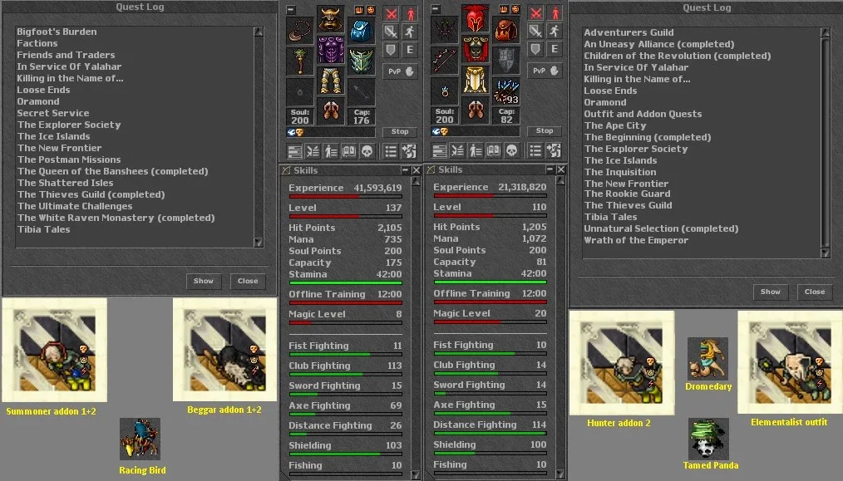Click the stacked bars icon in the knight's button row

coord(294,151)
